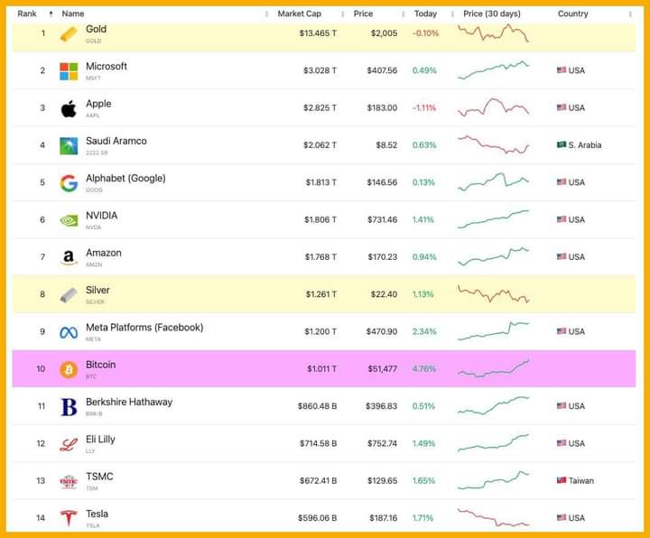Viewport: 650px width, 538px height.
Task: Sort by the Price column header
Action: [x=363, y=14]
